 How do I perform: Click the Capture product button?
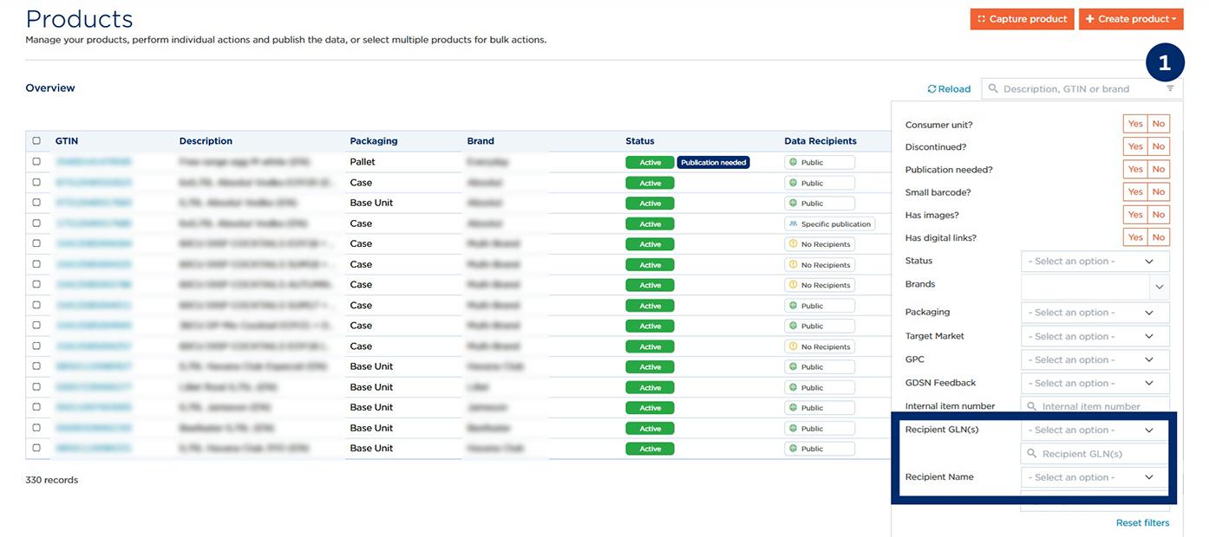tap(1023, 19)
